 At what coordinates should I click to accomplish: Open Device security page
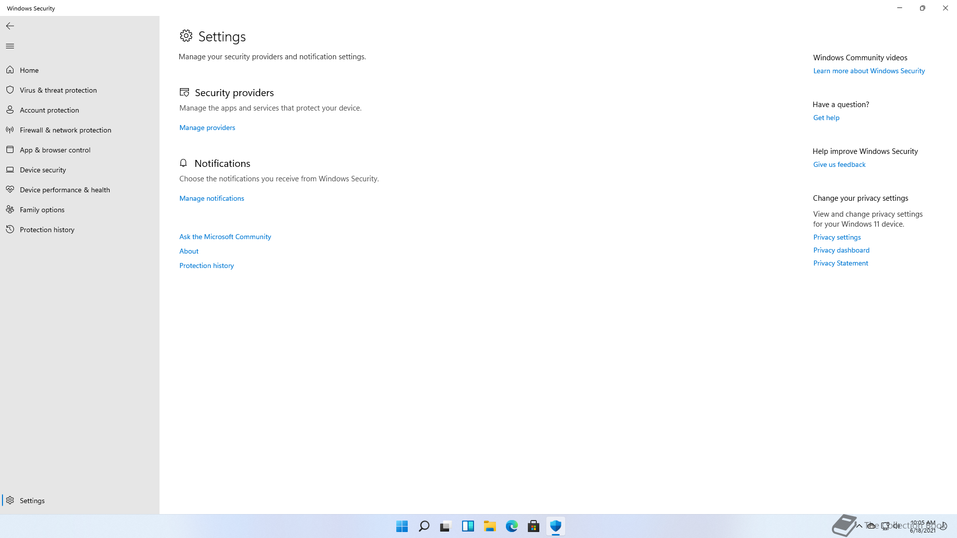[x=80, y=170]
